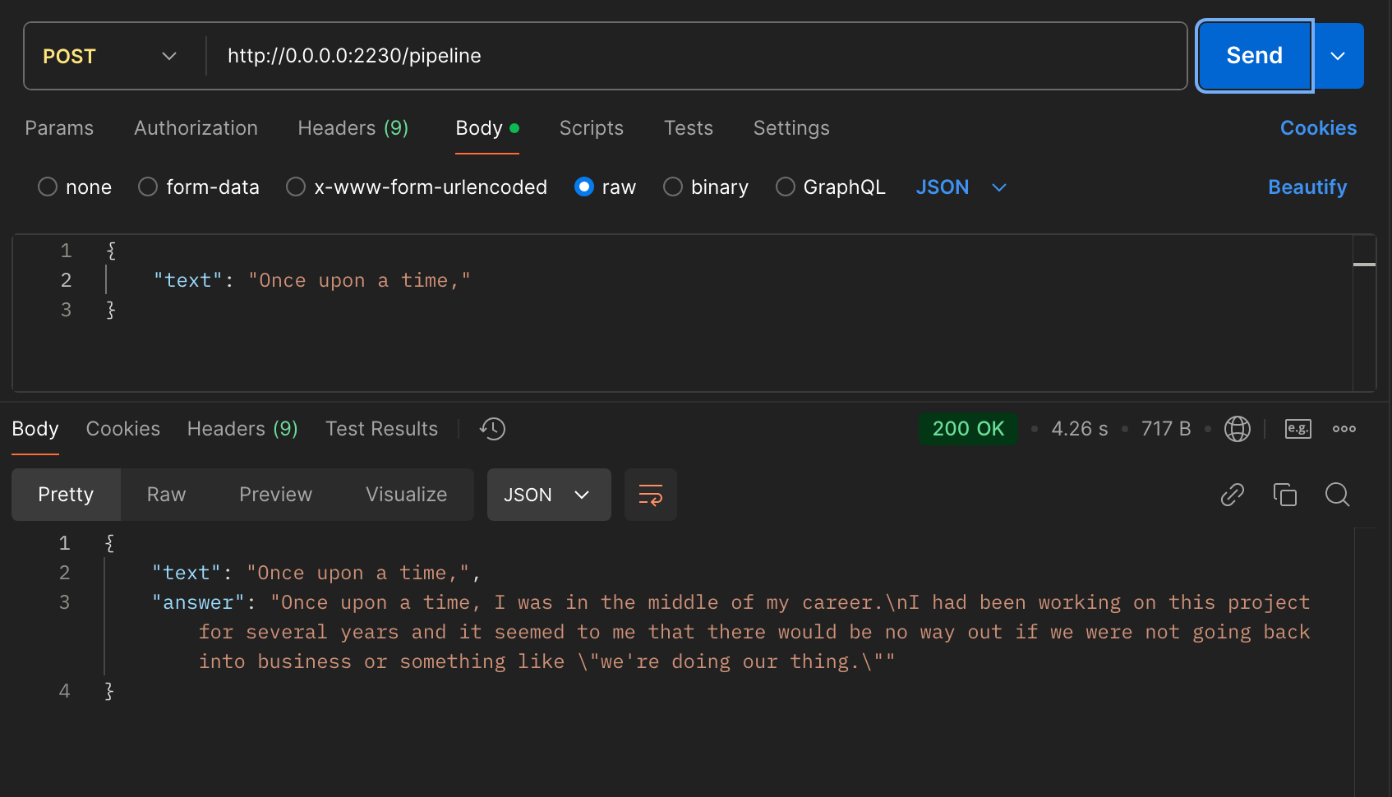The width and height of the screenshot is (1392, 797).
Task: Switch response view to Raw
Action: pyautogui.click(x=167, y=495)
